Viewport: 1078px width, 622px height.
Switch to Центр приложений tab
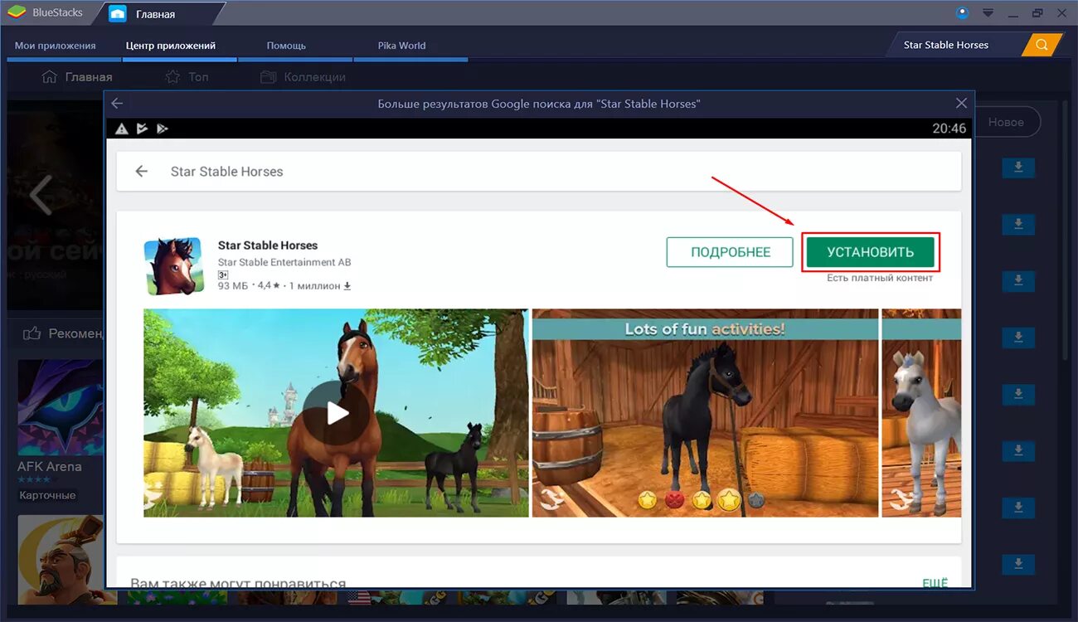point(171,46)
